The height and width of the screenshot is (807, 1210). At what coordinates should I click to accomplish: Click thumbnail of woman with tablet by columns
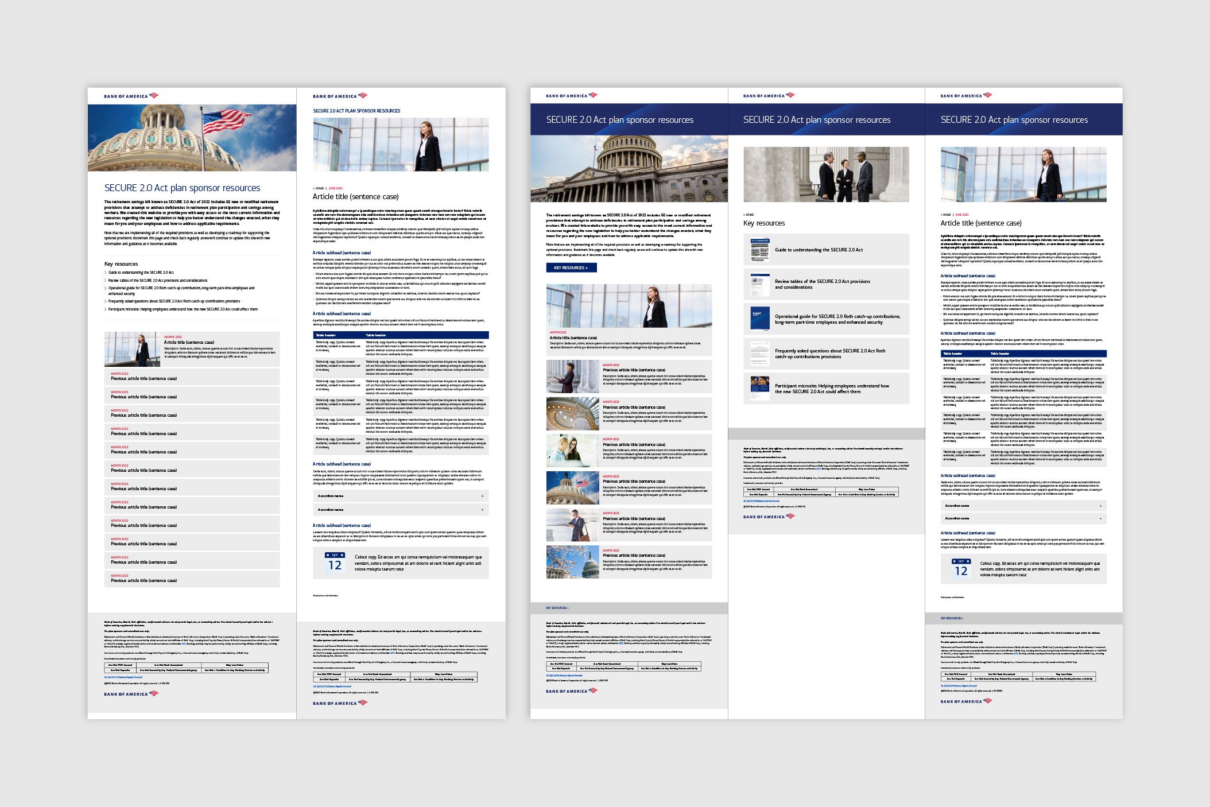coord(573,377)
